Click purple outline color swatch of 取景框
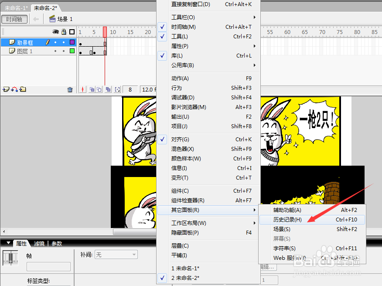Screen dimensions: 382x286 (72, 42)
